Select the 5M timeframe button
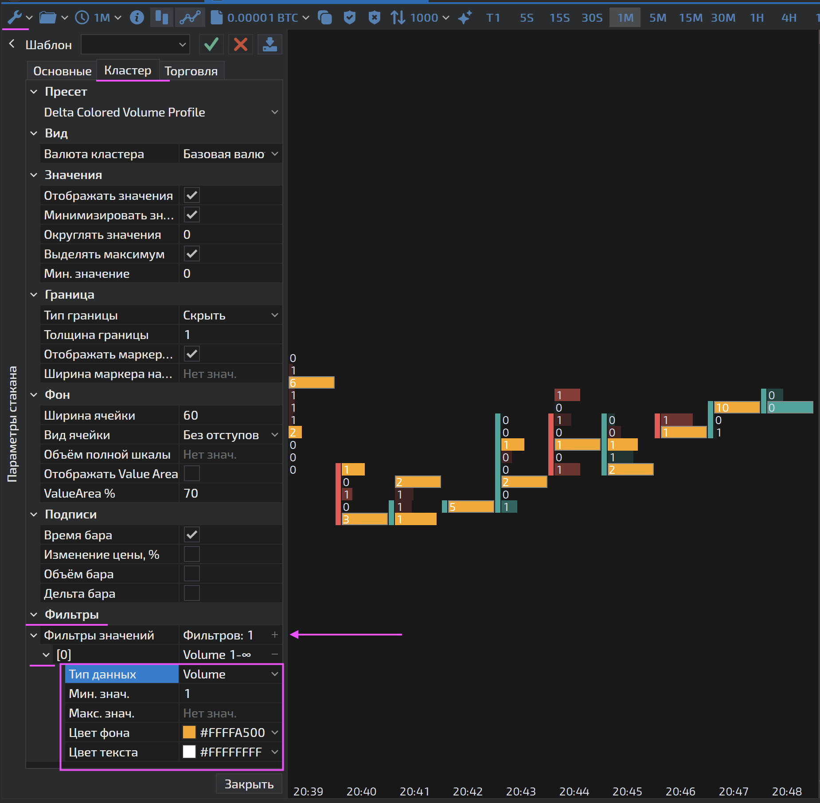 tap(657, 18)
